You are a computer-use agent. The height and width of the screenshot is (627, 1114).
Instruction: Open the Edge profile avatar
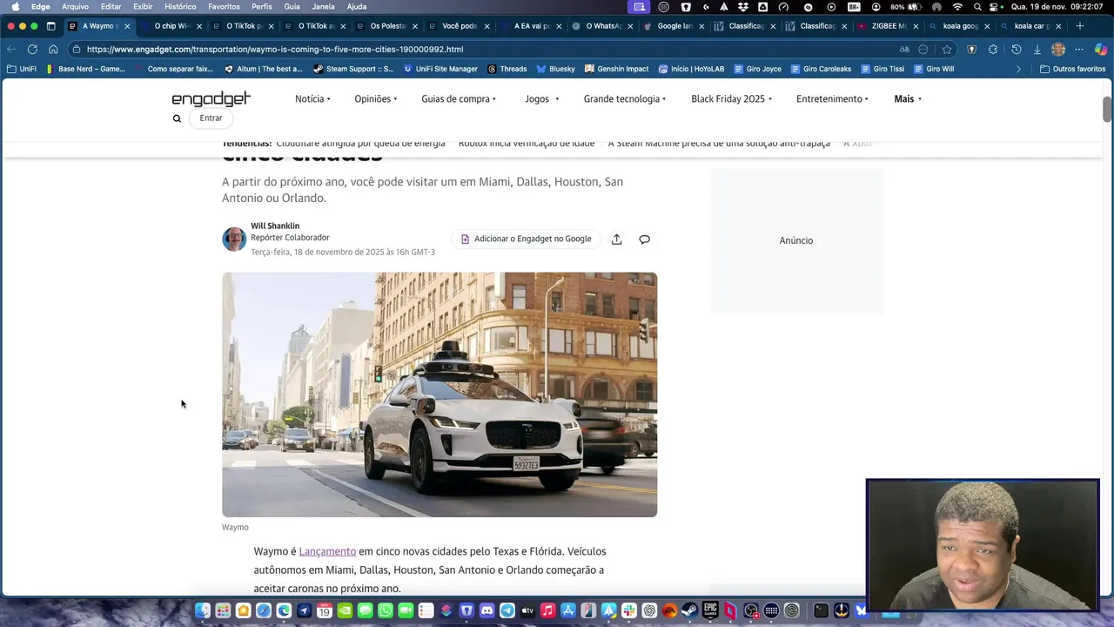(1058, 50)
